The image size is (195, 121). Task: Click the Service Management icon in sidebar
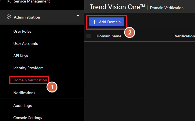point(8,2)
